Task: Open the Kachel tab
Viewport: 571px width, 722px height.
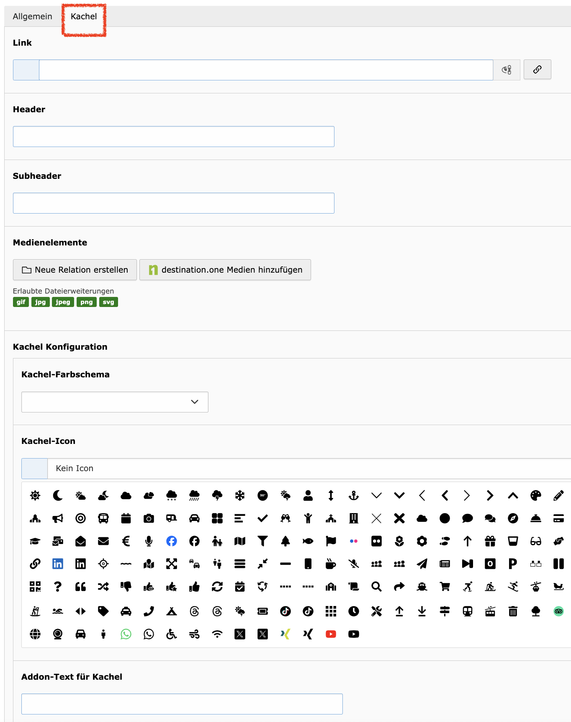Action: click(x=84, y=16)
